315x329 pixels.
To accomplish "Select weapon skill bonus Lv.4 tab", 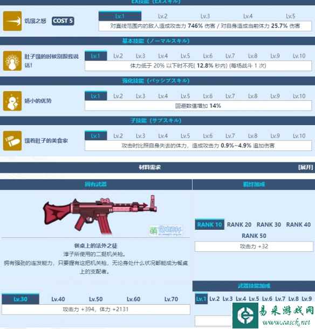I will point(241,299).
